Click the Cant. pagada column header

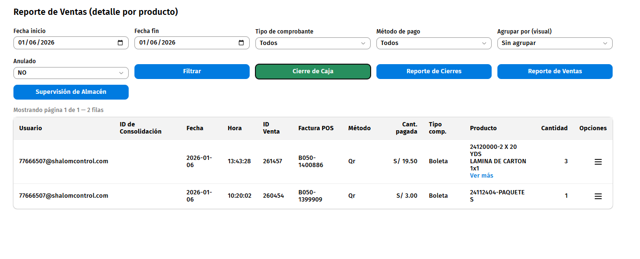[x=406, y=128]
